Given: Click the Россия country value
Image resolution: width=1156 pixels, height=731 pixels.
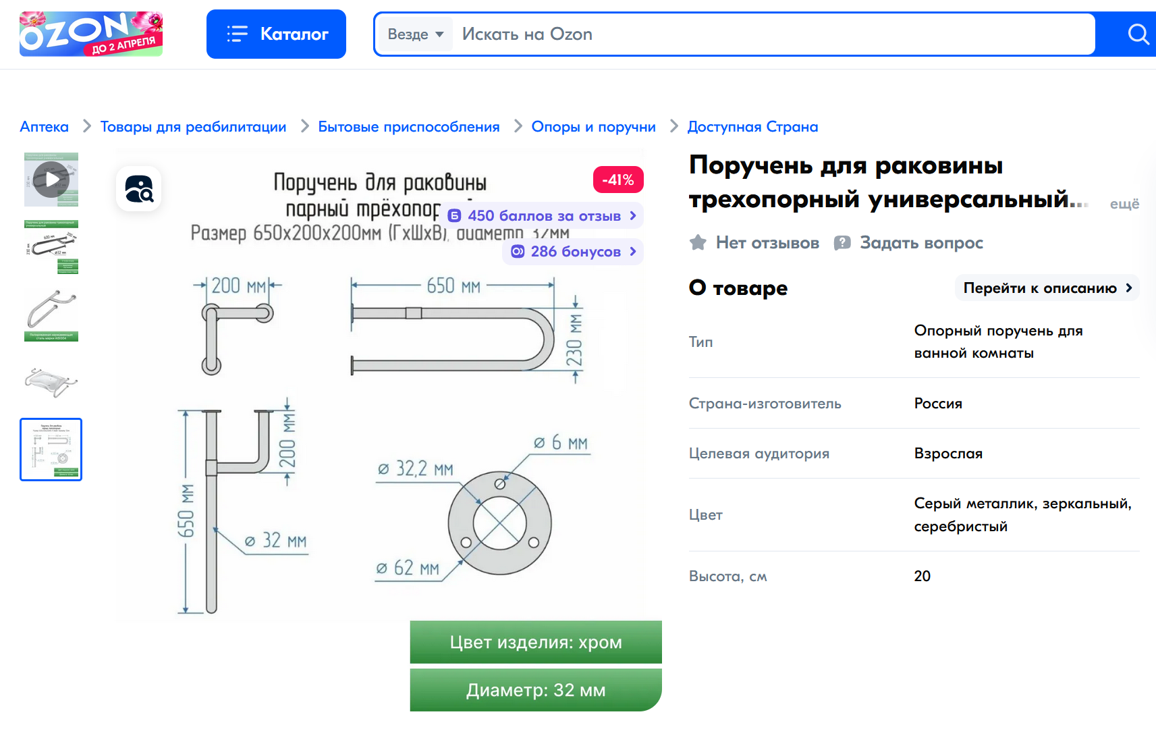Looking at the screenshot, I should coord(938,404).
